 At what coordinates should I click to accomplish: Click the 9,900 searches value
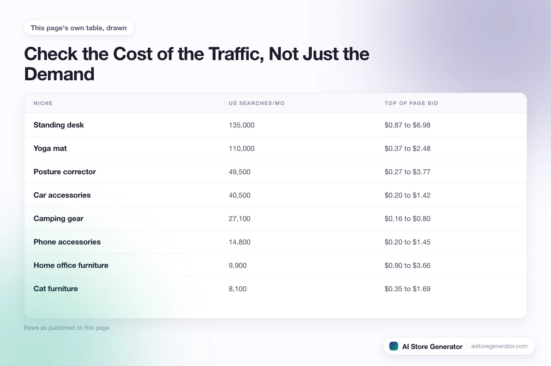pos(238,265)
